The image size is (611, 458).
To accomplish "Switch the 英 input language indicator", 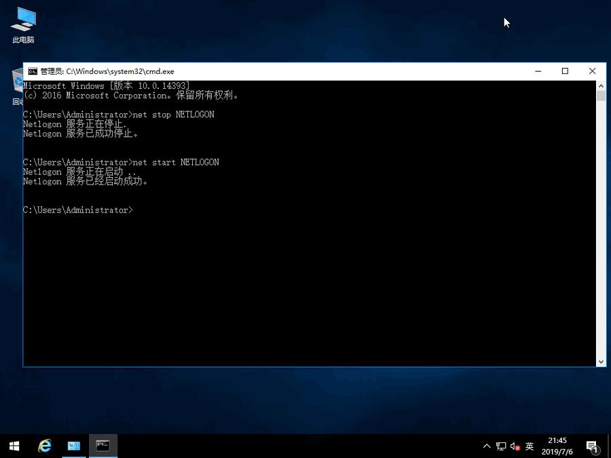I will [529, 446].
